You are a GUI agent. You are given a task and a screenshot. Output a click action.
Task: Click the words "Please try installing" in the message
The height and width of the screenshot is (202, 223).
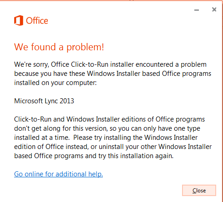(102, 138)
